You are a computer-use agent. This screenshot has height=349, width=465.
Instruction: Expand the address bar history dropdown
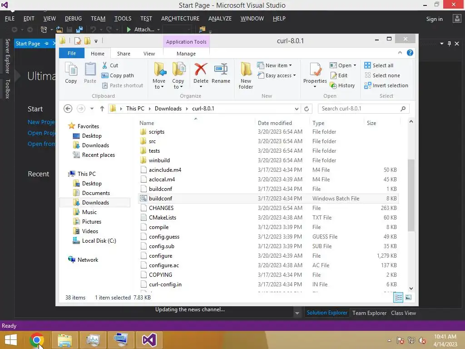pyautogui.click(x=297, y=109)
